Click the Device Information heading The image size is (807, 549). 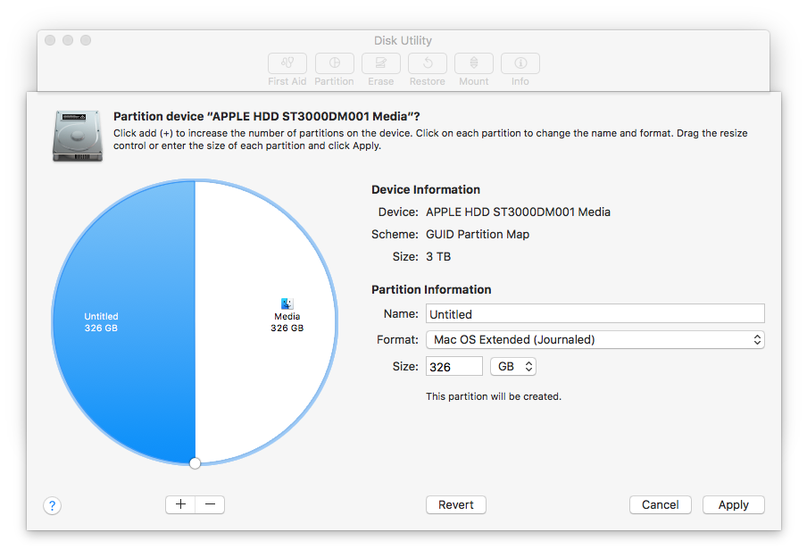click(426, 189)
